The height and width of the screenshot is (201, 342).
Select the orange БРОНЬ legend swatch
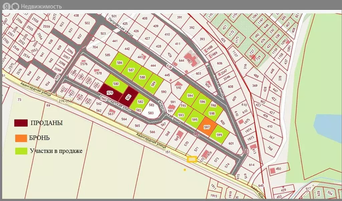point(20,137)
